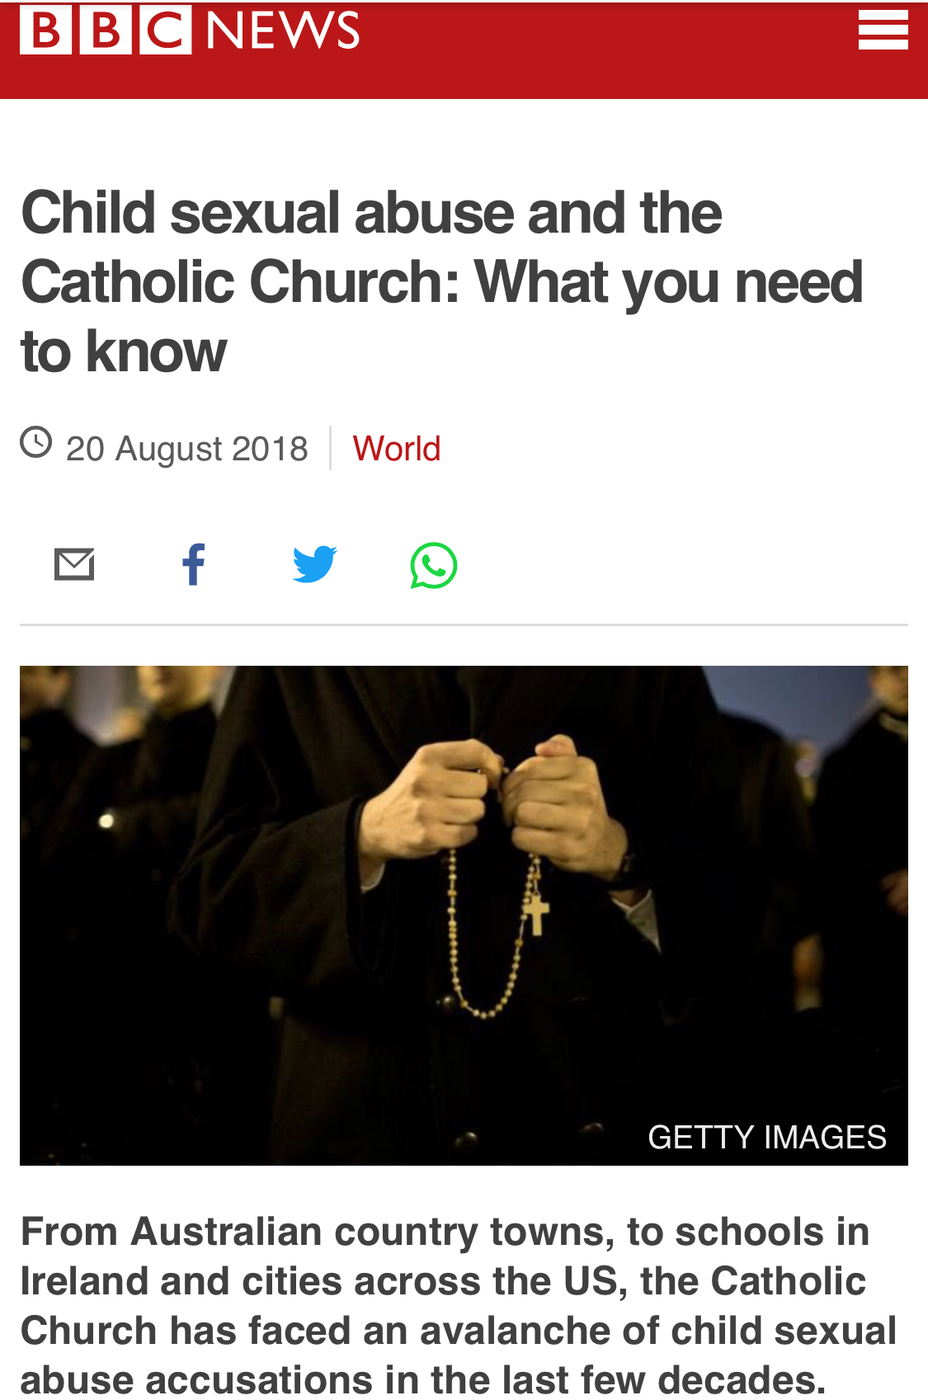Click the C block of BBC logo

(165, 30)
